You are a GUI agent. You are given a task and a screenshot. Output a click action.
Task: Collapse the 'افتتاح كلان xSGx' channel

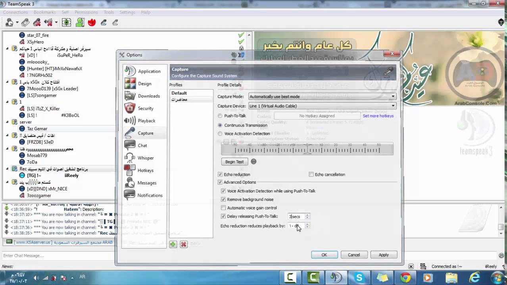click(7, 82)
